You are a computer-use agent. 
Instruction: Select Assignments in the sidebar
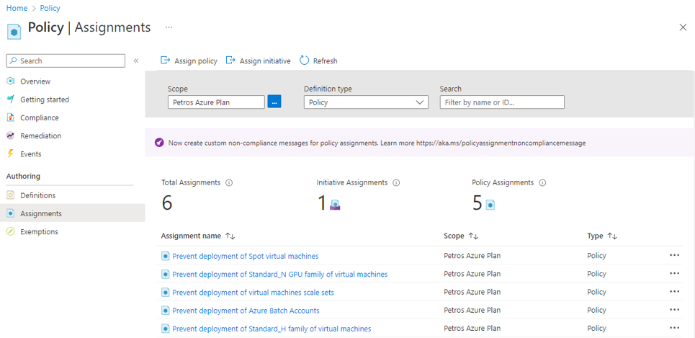pyautogui.click(x=73, y=213)
